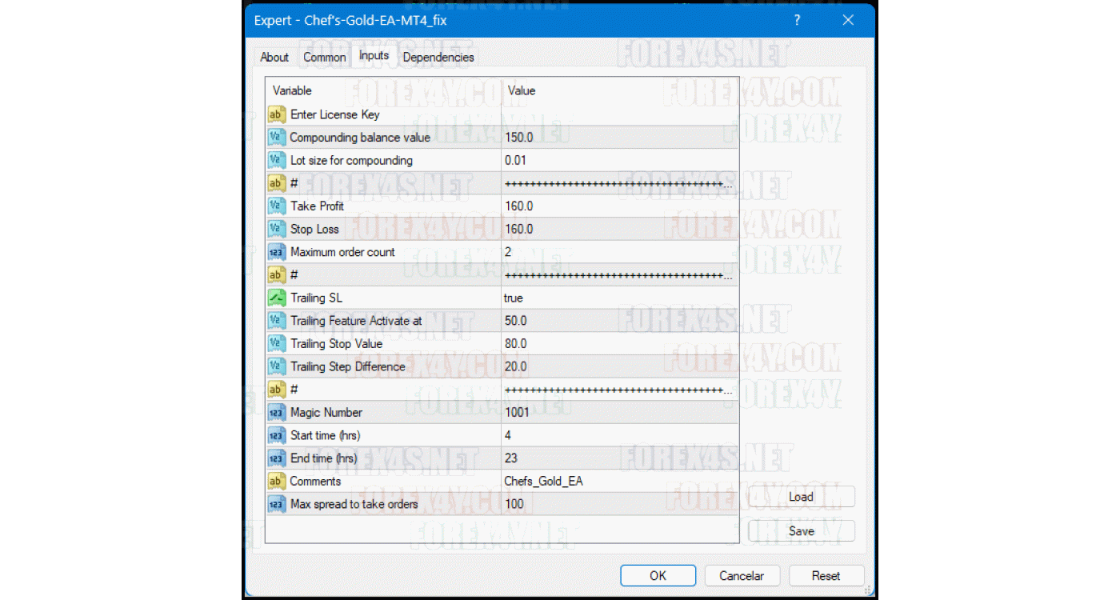Select the green boolean icon next to Trailing SL
This screenshot has height=600, width=1120.
276,297
